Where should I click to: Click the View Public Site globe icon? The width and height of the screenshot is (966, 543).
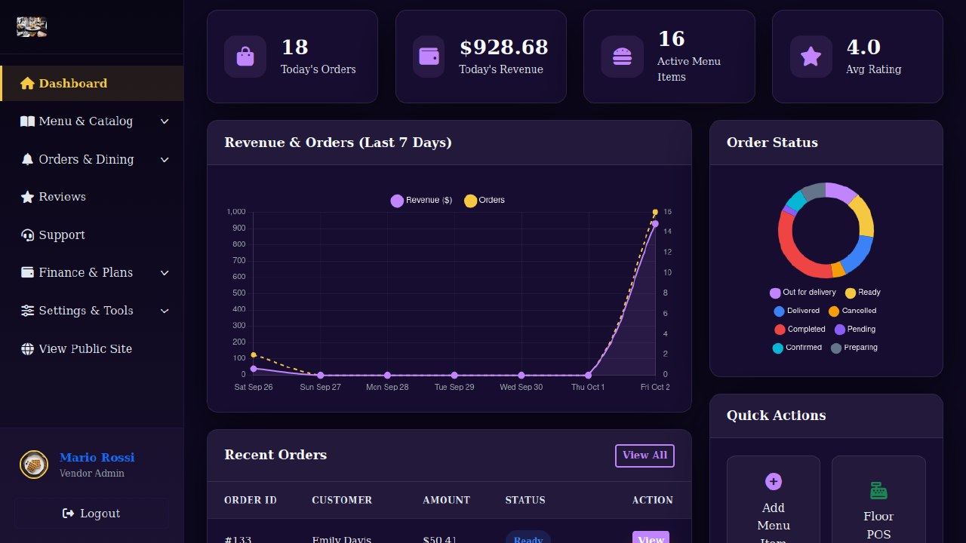(x=28, y=349)
